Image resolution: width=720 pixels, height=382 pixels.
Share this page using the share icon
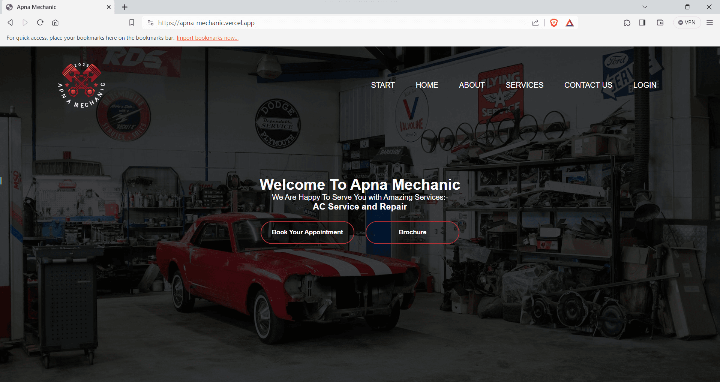[x=535, y=23]
